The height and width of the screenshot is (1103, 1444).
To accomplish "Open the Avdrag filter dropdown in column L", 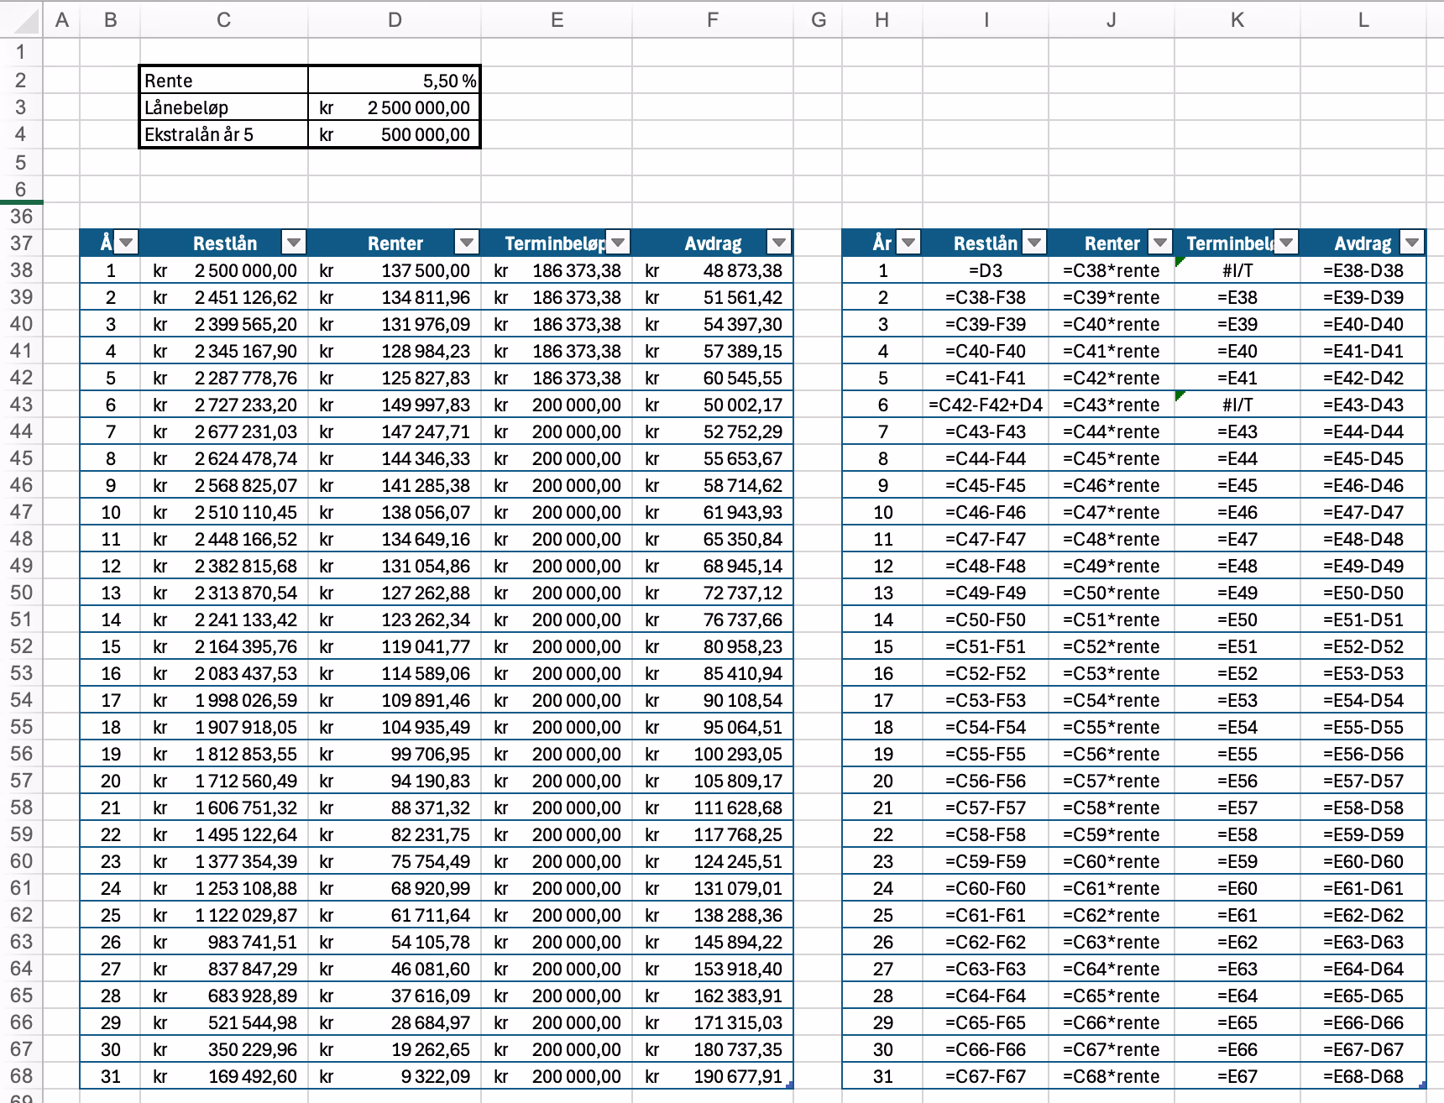I will coord(1412,243).
